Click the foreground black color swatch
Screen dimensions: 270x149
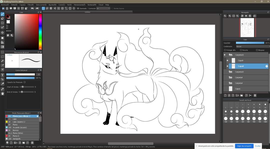(7, 16)
